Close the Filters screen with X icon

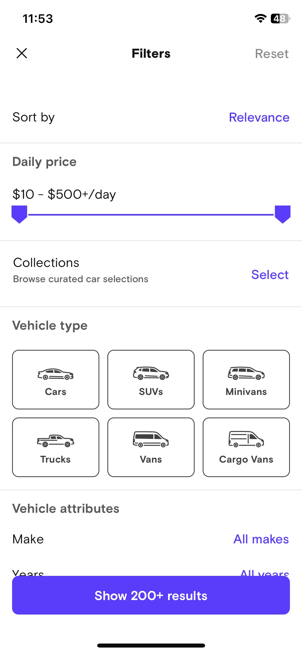(22, 53)
